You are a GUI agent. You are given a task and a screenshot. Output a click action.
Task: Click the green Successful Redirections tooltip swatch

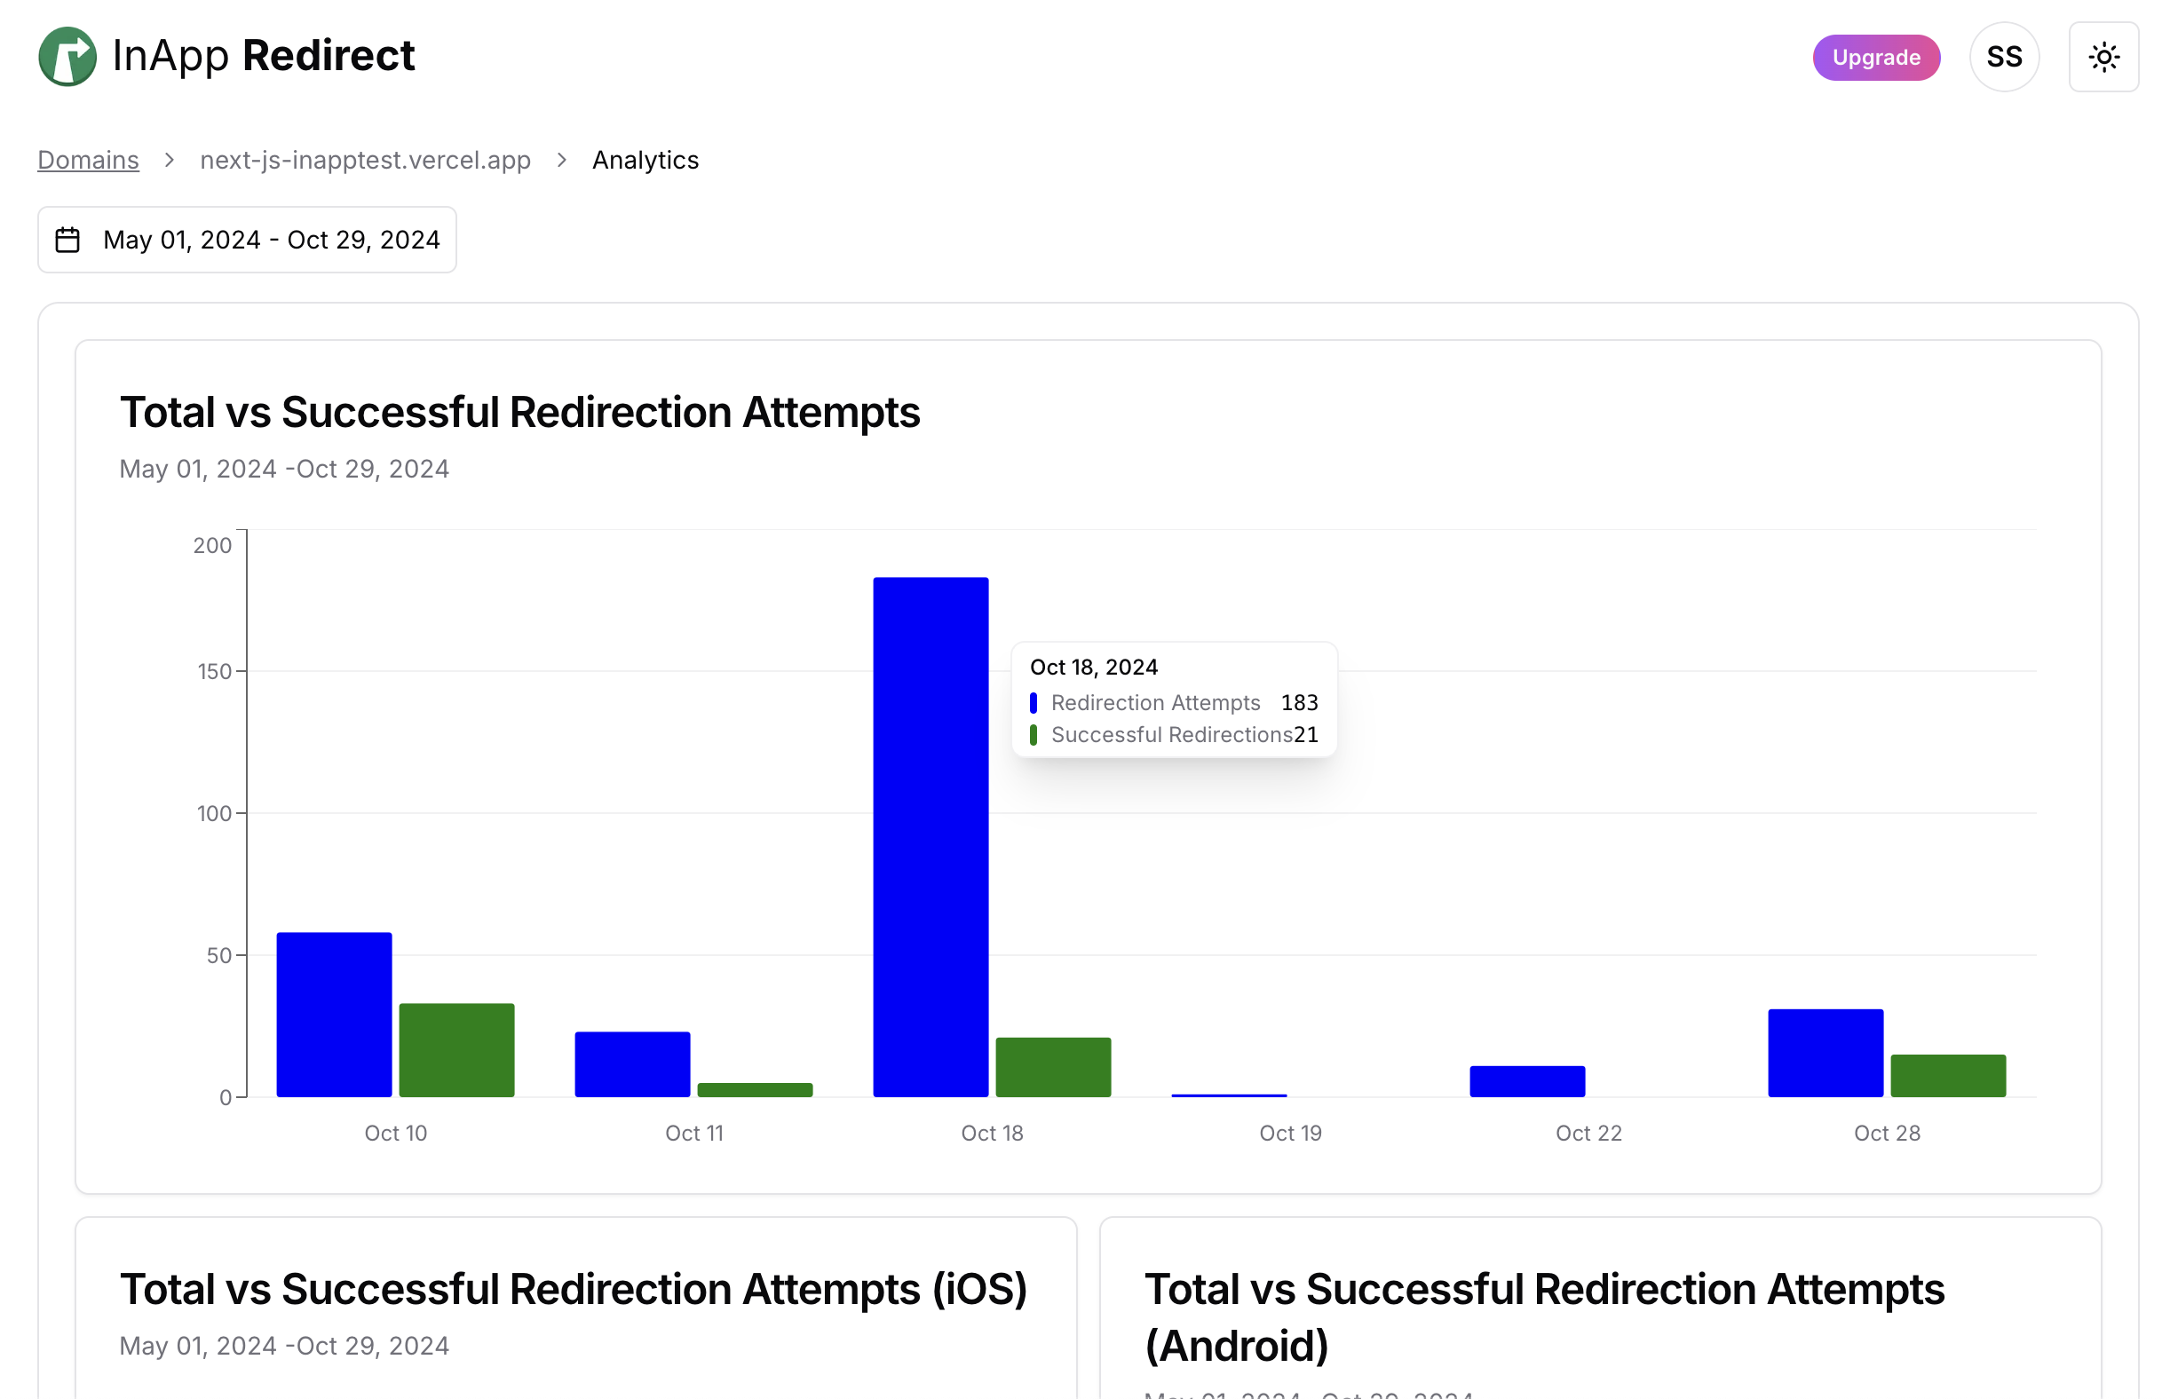pyautogui.click(x=1034, y=735)
